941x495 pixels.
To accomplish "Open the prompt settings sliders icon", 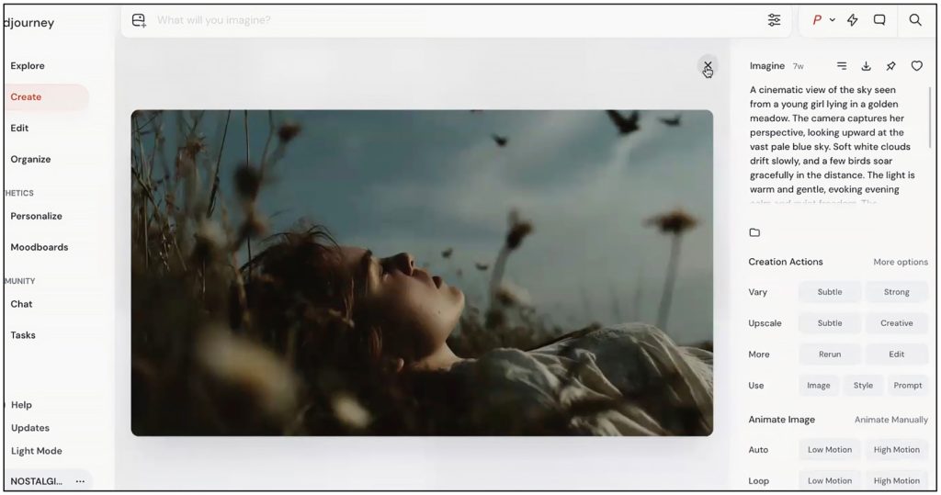I will [x=774, y=20].
